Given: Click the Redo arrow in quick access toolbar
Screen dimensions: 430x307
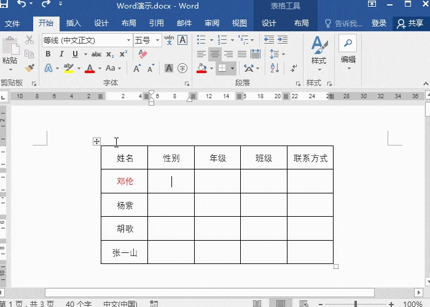Looking at the screenshot, I should click(x=46, y=4).
